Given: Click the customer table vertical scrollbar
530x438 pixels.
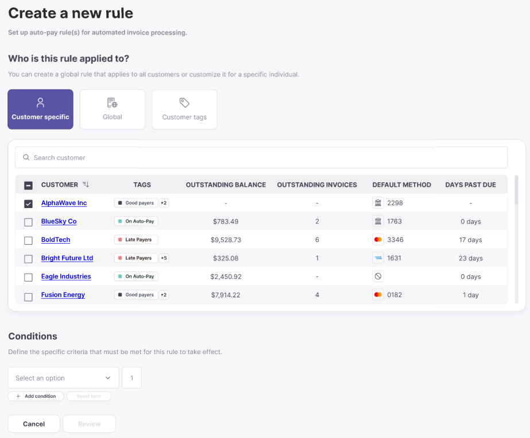Looking at the screenshot, I should 517,191.
